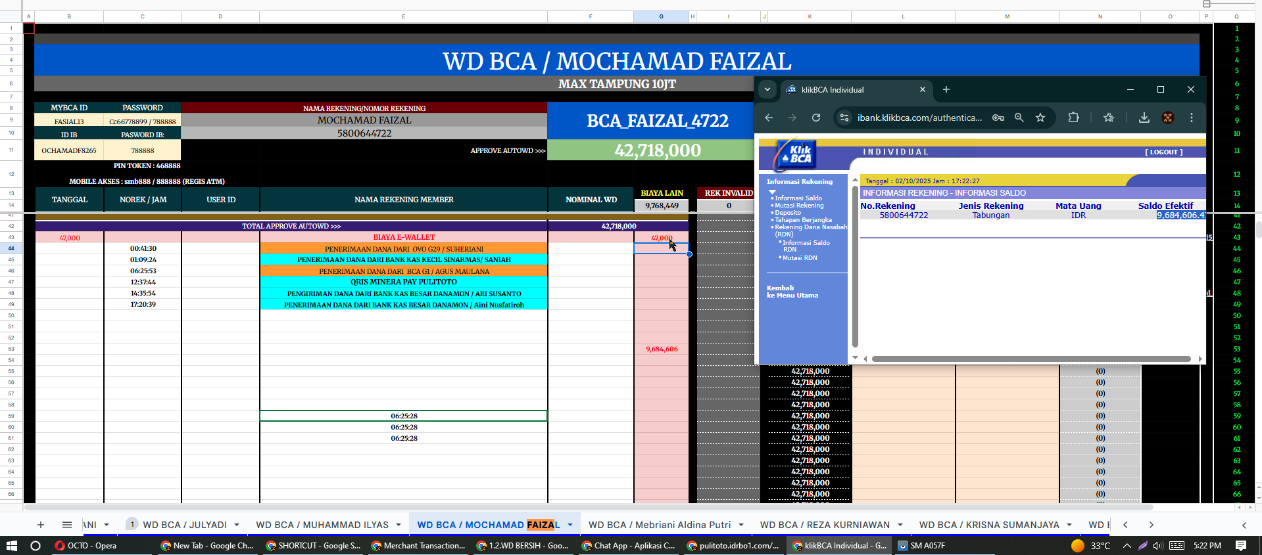
Task: Select the cell QRIS MINERA PAY PULITOTO
Action: (x=404, y=282)
